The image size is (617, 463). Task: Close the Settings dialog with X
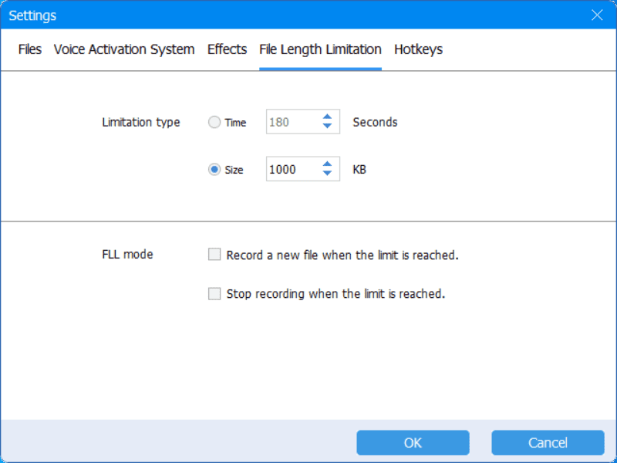[596, 15]
